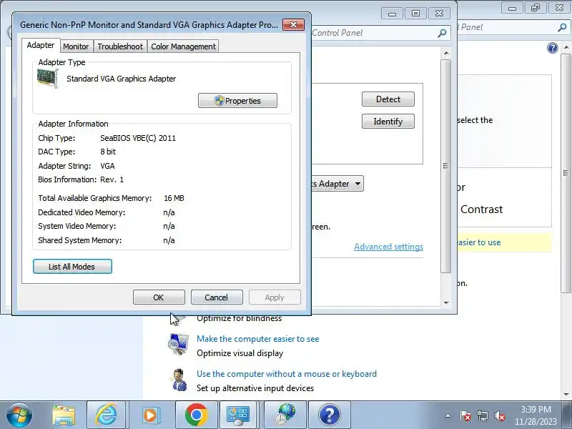Confirm the dialog with OK
This screenshot has height=429, width=572.
click(x=159, y=297)
